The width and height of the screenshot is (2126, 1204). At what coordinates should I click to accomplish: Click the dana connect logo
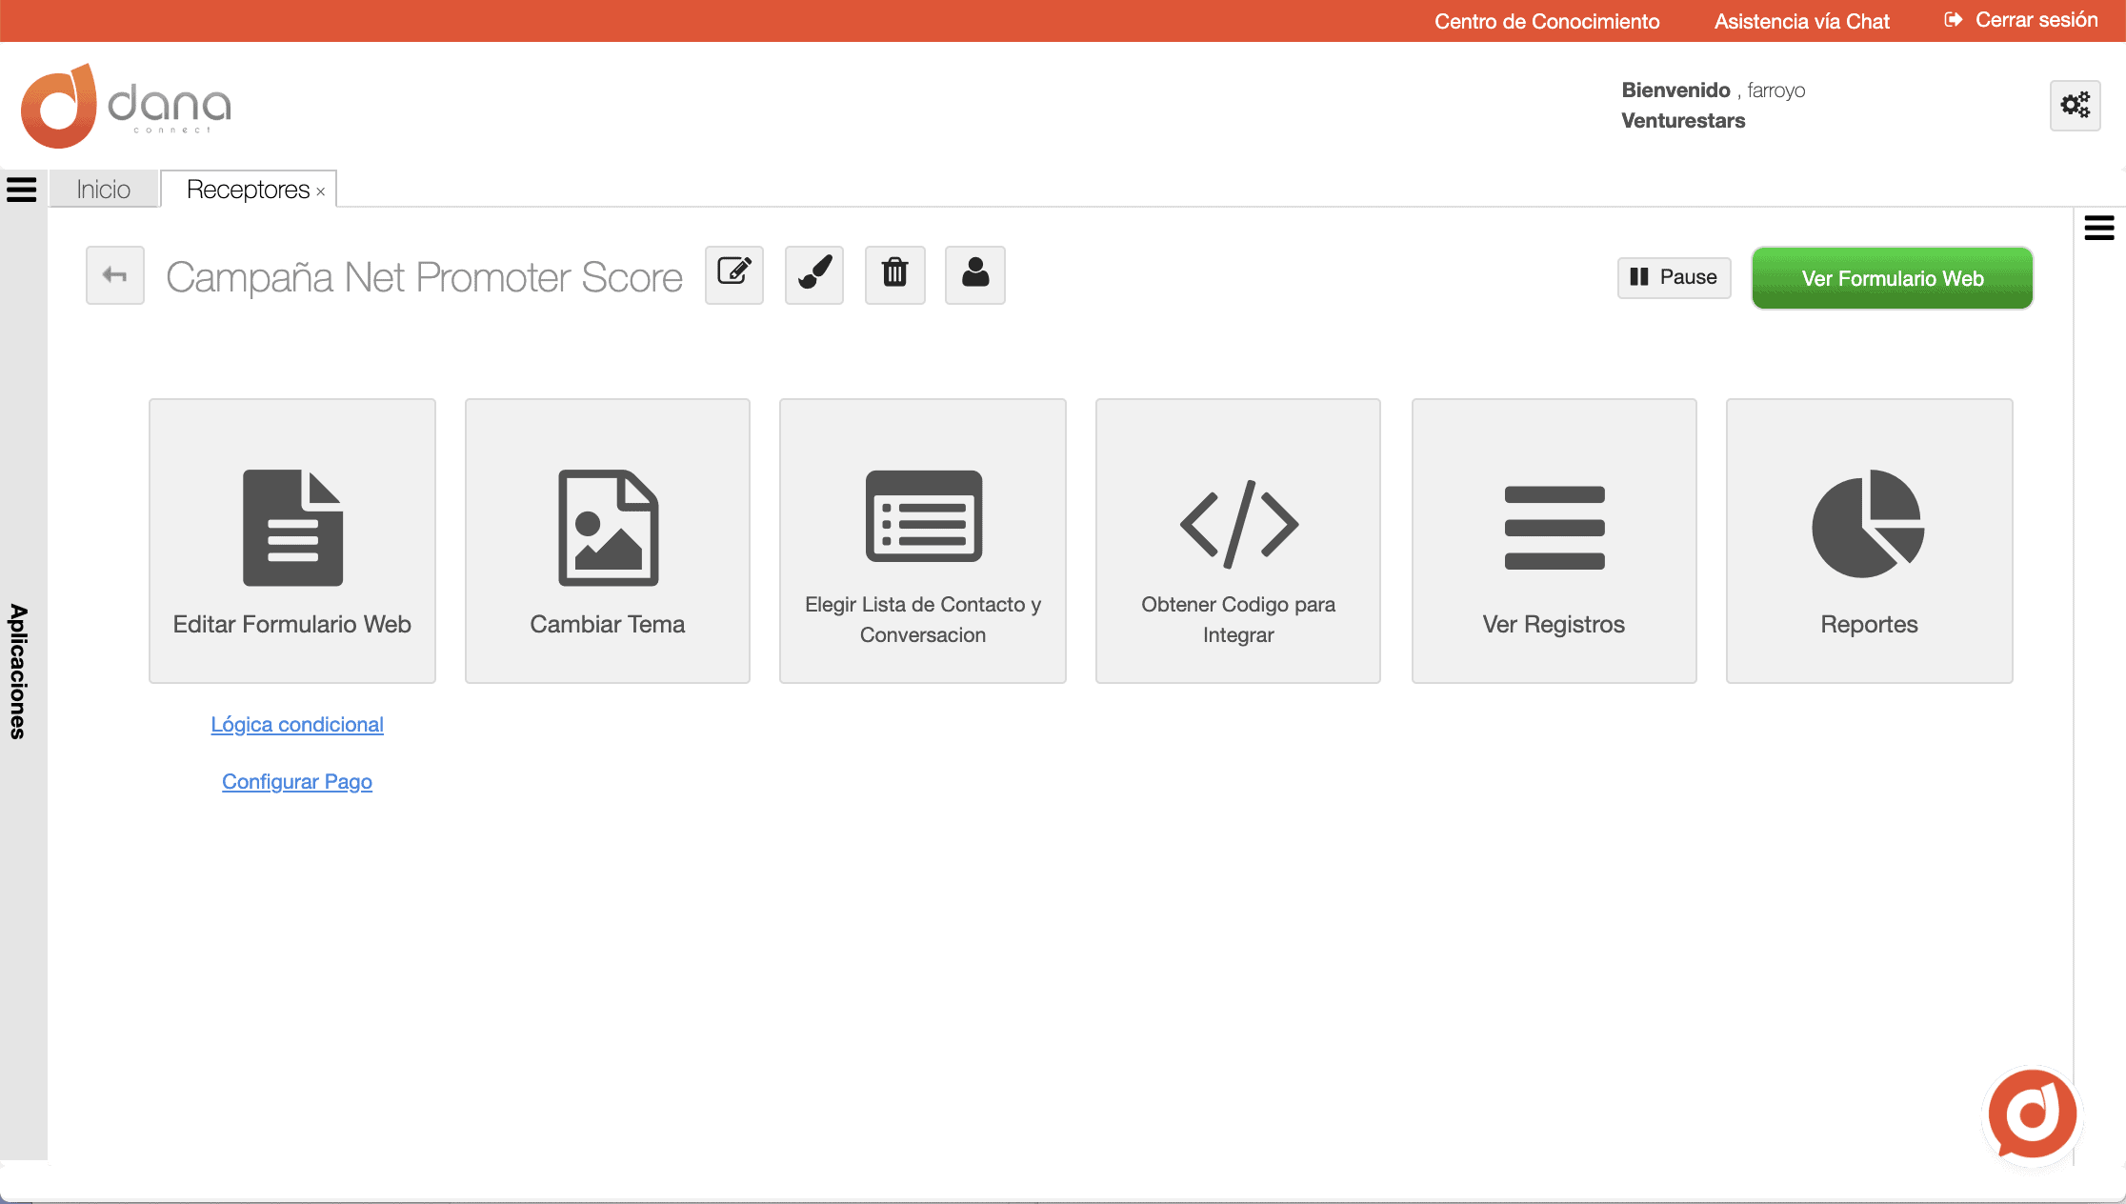[126, 106]
